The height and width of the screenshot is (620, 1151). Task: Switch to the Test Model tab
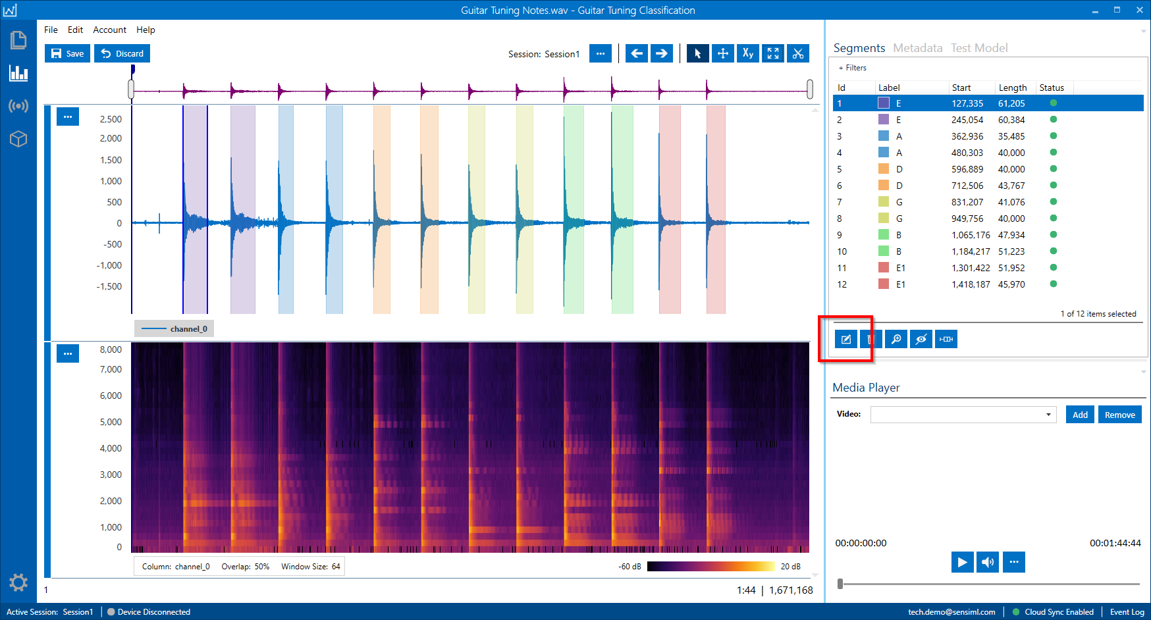[x=978, y=48]
